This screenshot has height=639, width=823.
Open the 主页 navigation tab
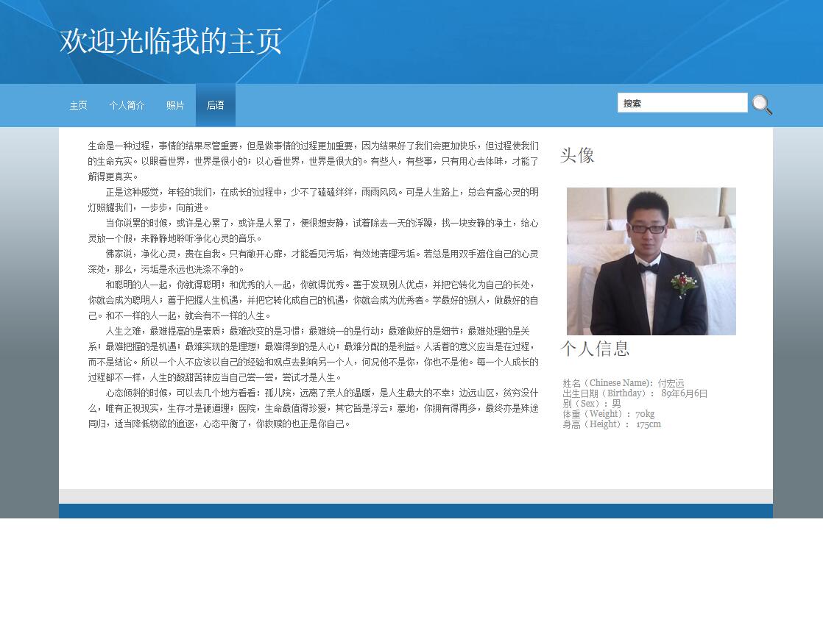(78, 105)
